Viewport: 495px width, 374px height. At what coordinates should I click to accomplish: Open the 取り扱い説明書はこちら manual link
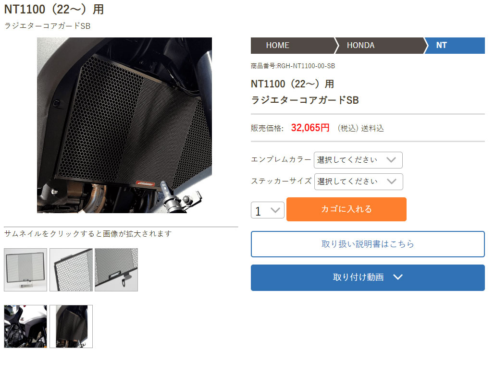click(x=368, y=244)
